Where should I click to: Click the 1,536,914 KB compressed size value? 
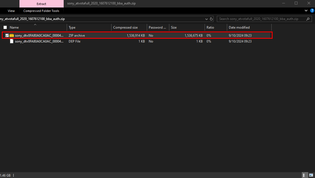coord(136,35)
